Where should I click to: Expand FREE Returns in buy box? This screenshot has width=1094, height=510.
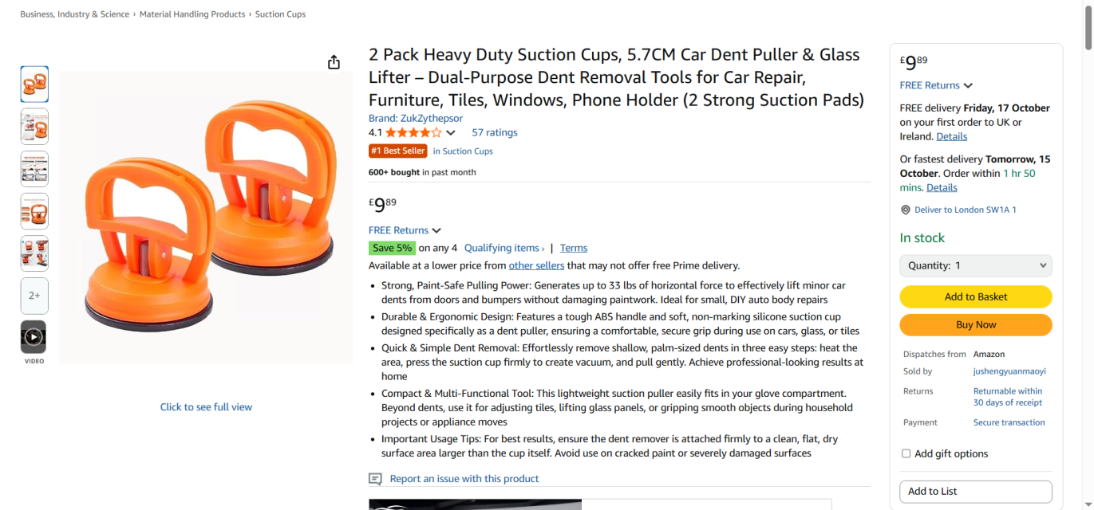[x=936, y=85]
